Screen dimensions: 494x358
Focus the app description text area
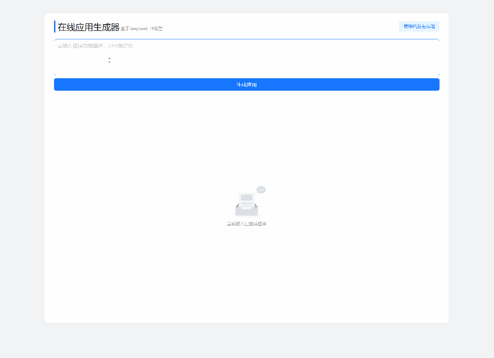tap(247, 57)
